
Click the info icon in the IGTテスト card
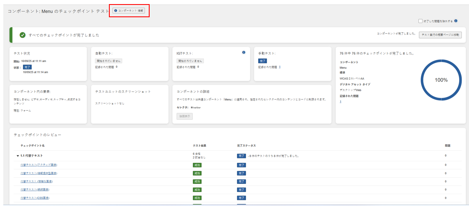[x=244, y=53]
